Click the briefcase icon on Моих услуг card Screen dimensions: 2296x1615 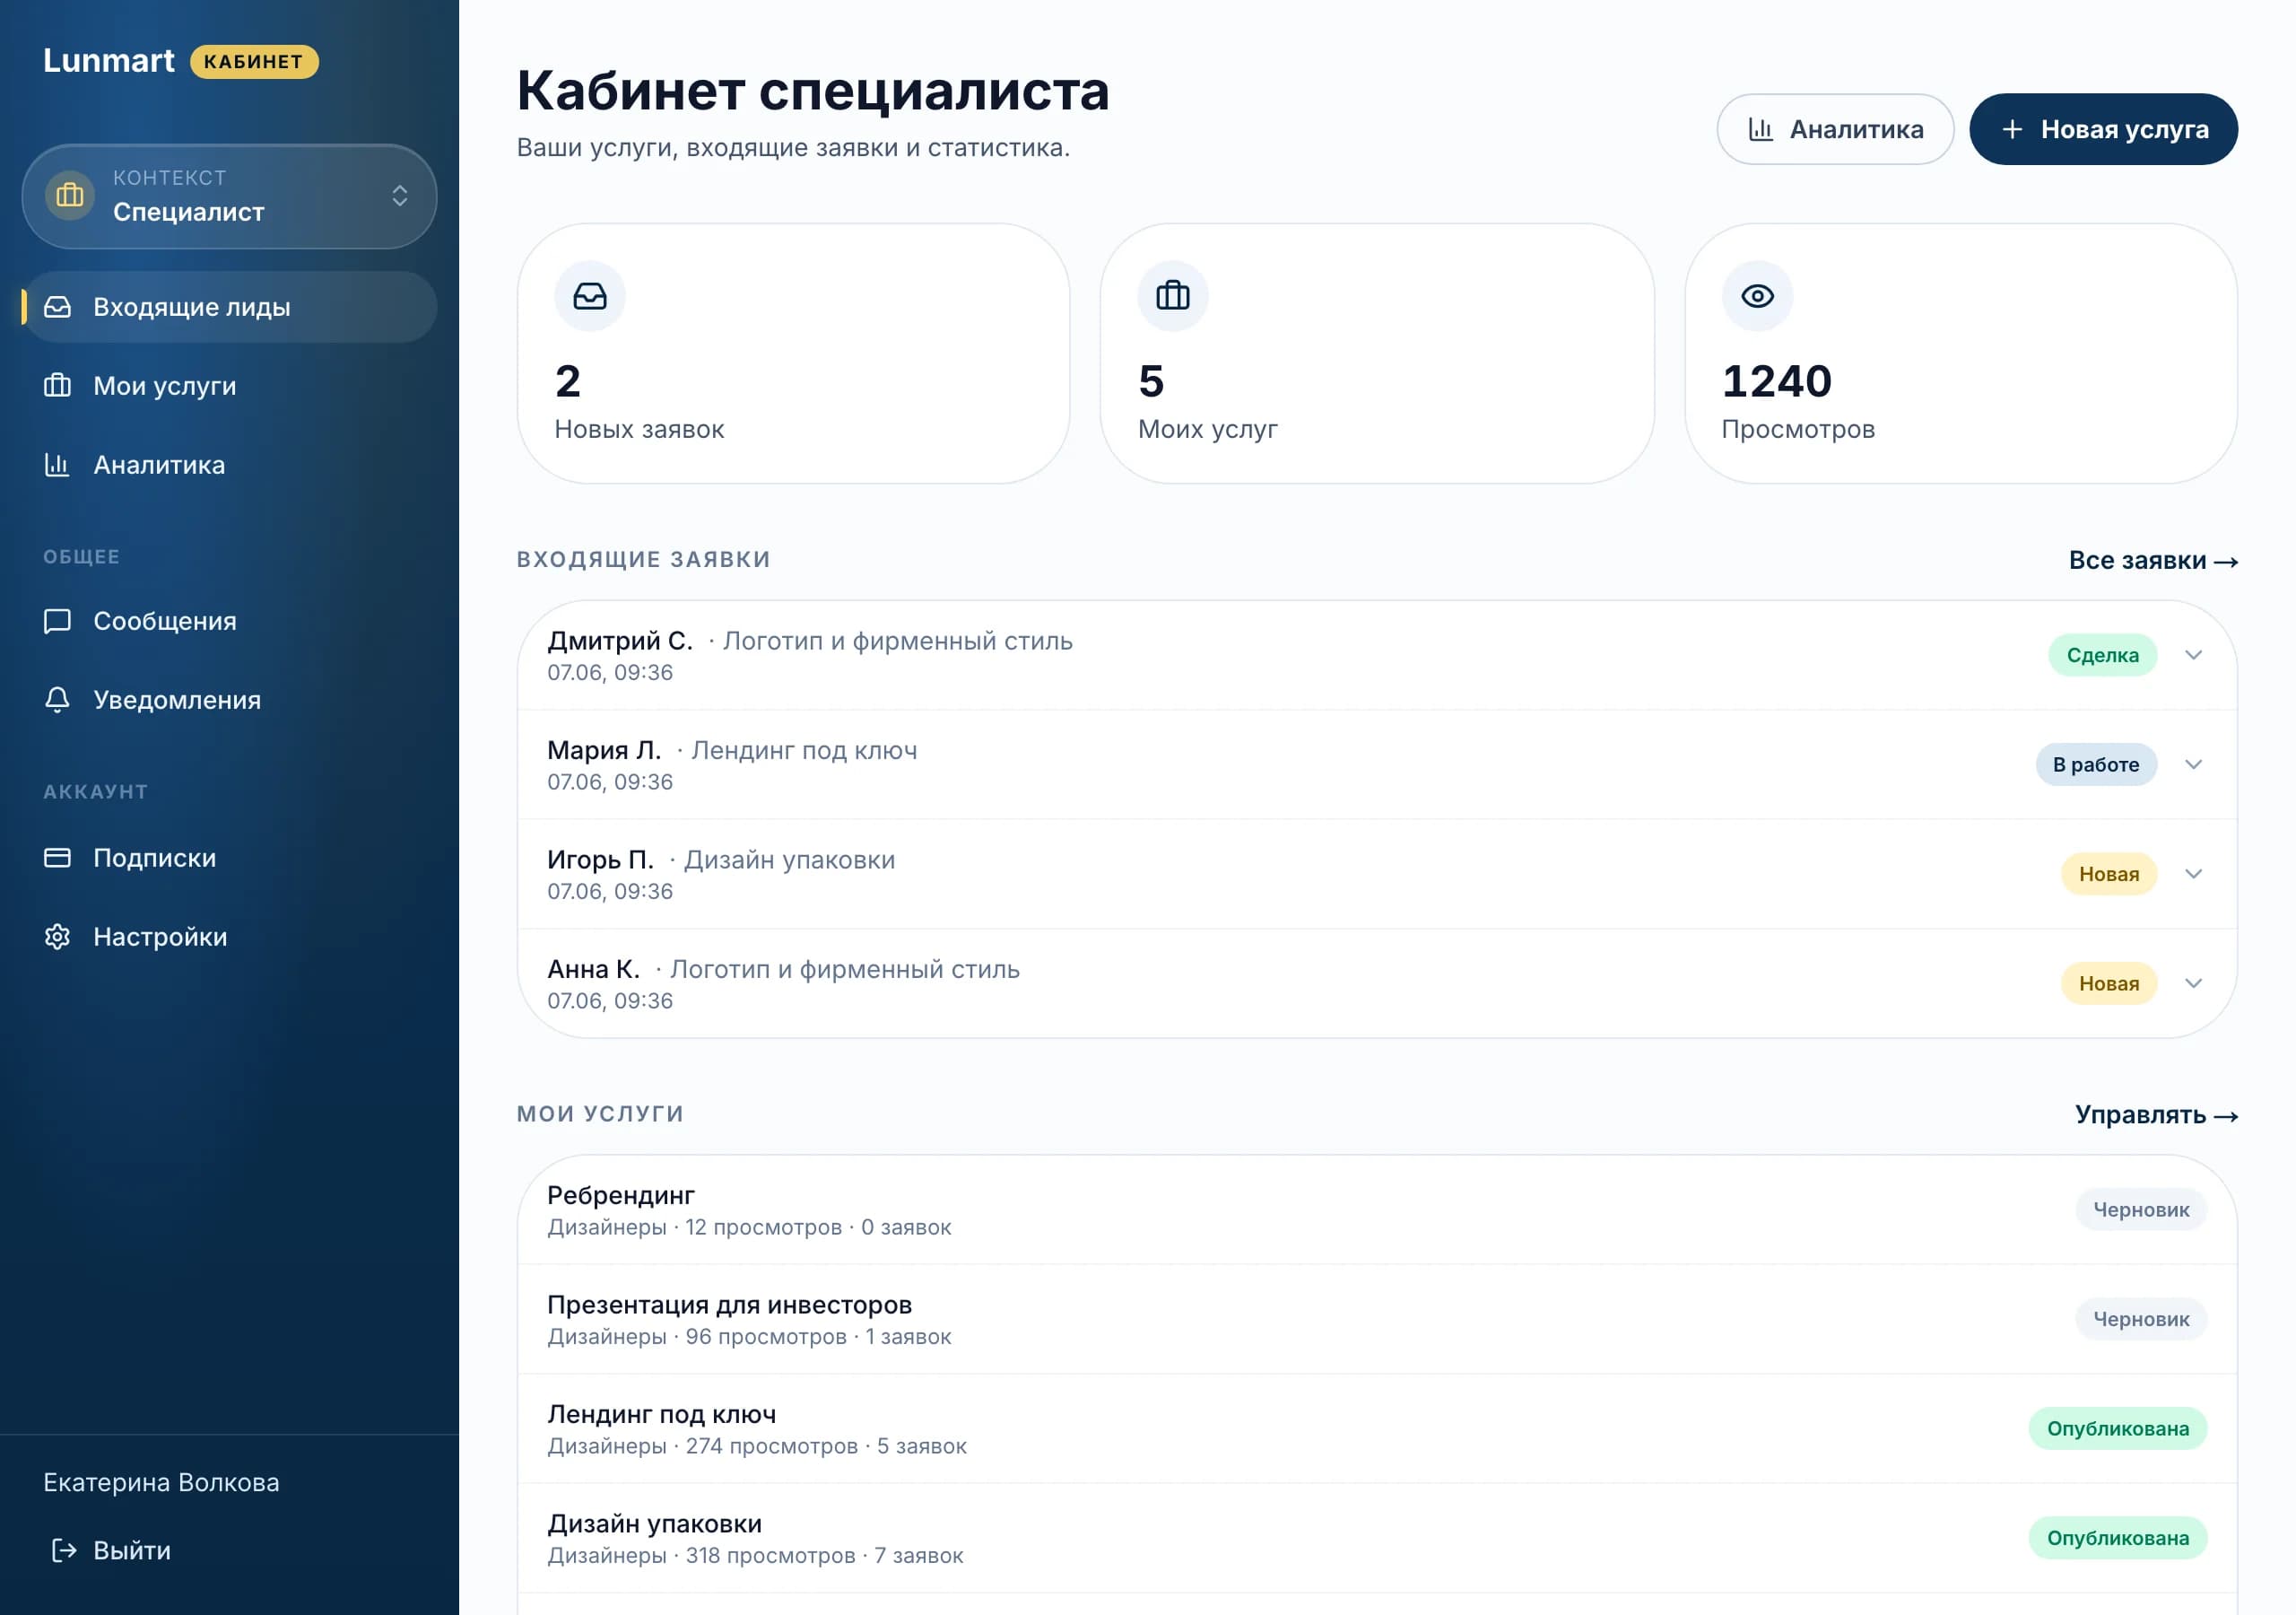(x=1173, y=296)
